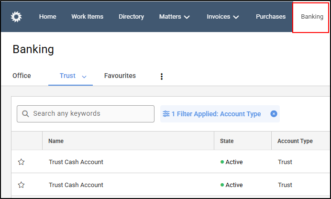Image resolution: width=331 pixels, height=199 pixels.
Task: Click the search magnifier icon
Action: [25, 114]
